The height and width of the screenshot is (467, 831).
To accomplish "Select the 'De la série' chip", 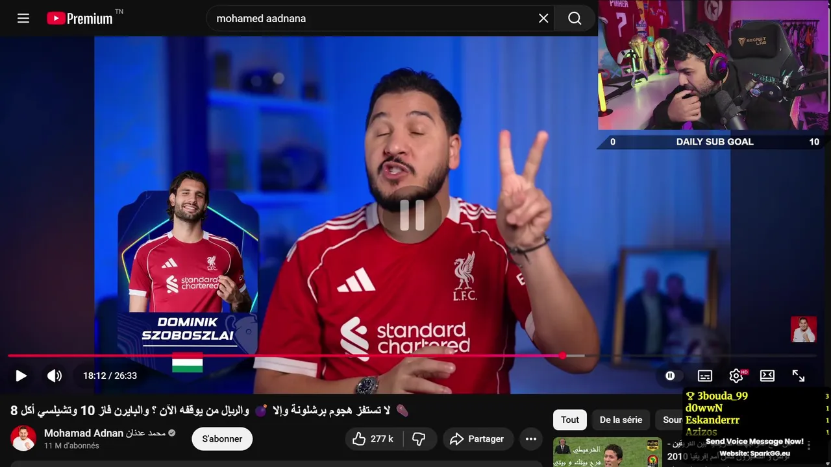I will 621,420.
